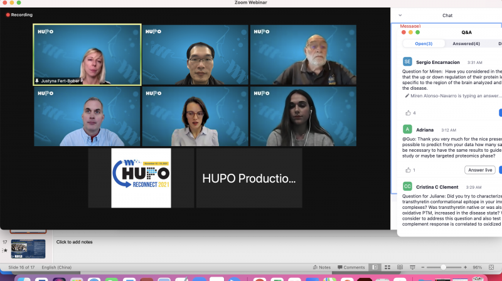Click the 96% zoom level in PowerPoint
The image size is (502, 281).
tap(477, 267)
